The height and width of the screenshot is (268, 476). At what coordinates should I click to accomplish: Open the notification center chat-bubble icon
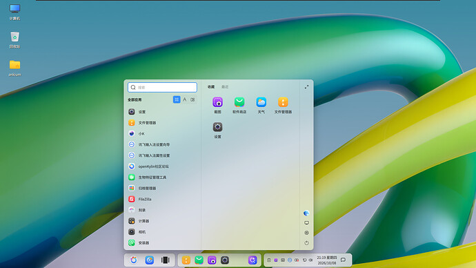tap(343, 260)
